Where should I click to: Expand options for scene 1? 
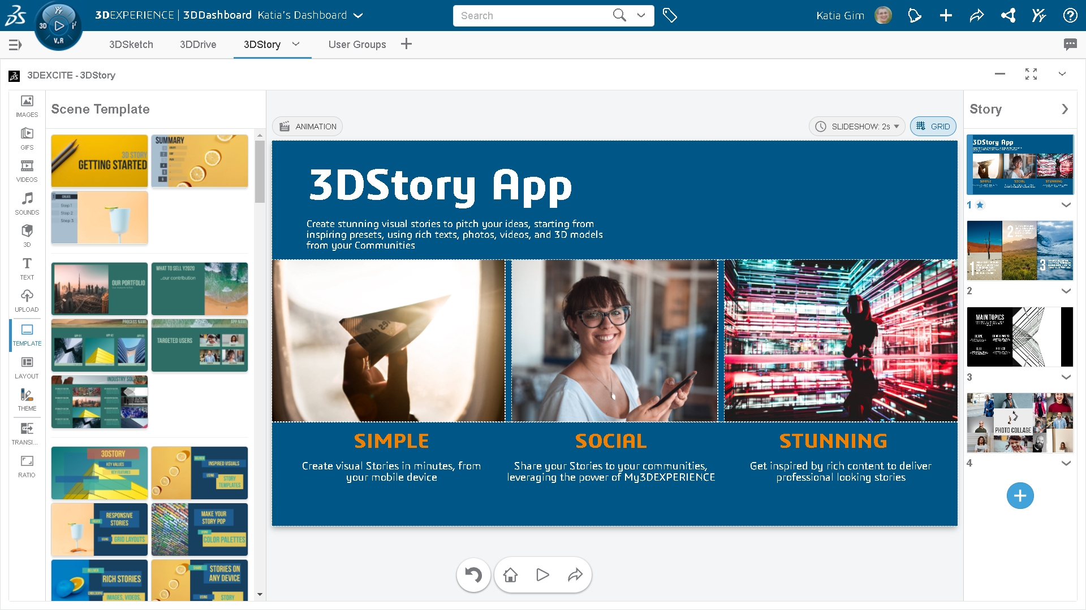[x=1066, y=205]
